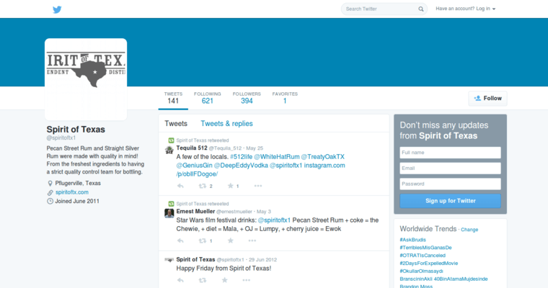
Task: Click the Full name field
Action: (450, 153)
